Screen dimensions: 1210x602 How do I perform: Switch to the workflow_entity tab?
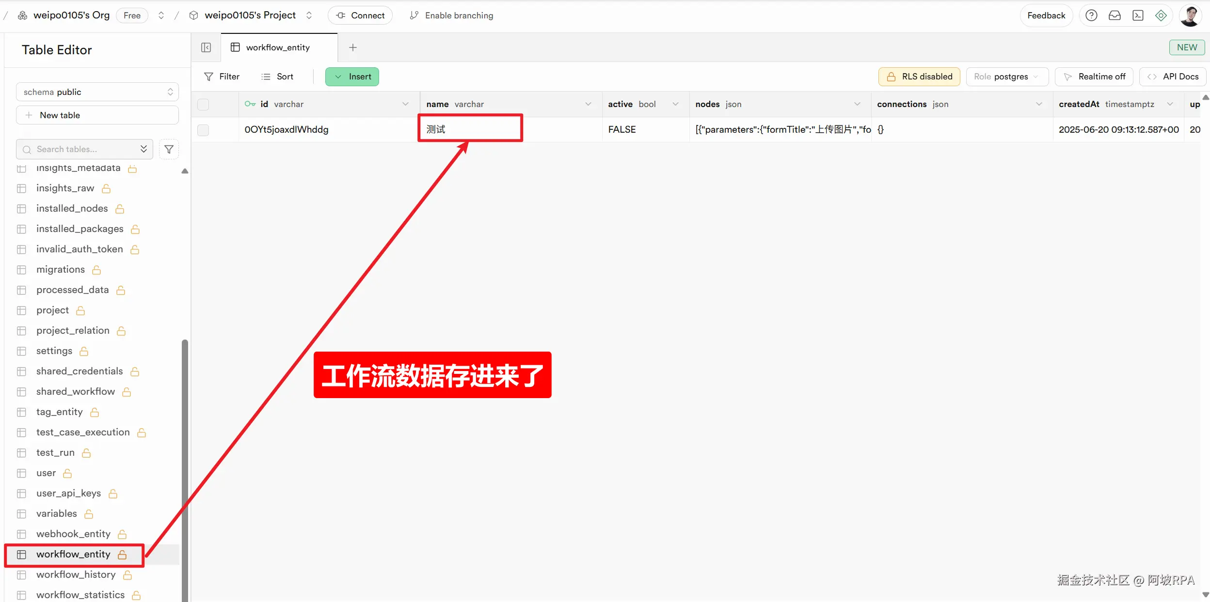pyautogui.click(x=278, y=47)
